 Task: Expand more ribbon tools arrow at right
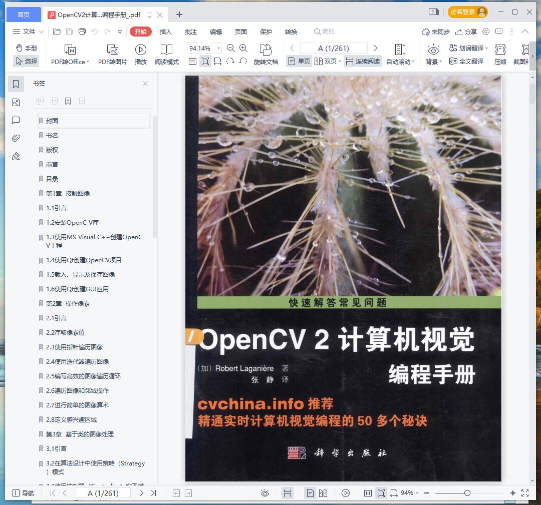coord(532,56)
